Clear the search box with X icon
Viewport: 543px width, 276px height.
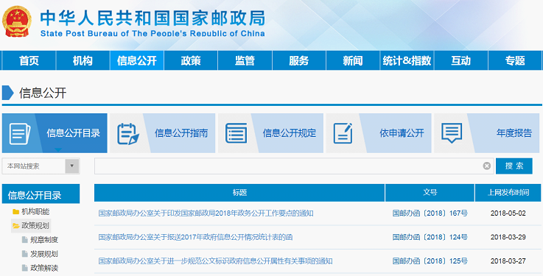(x=486, y=166)
